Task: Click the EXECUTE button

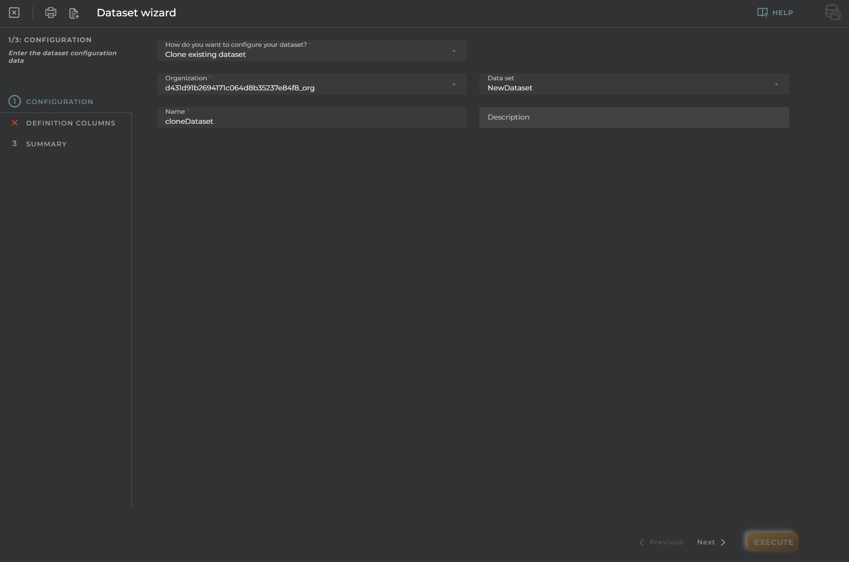Action: pos(773,542)
